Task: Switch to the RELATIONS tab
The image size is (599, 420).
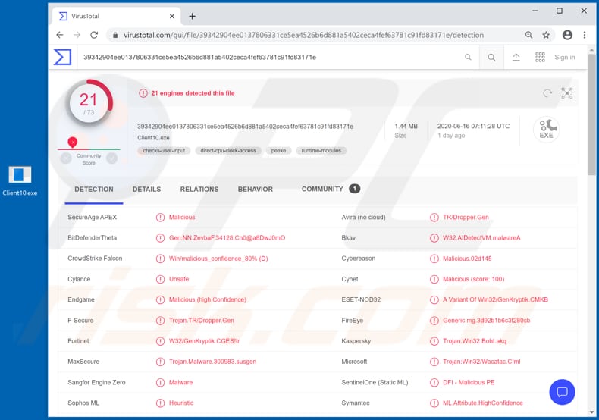Action: [199, 190]
